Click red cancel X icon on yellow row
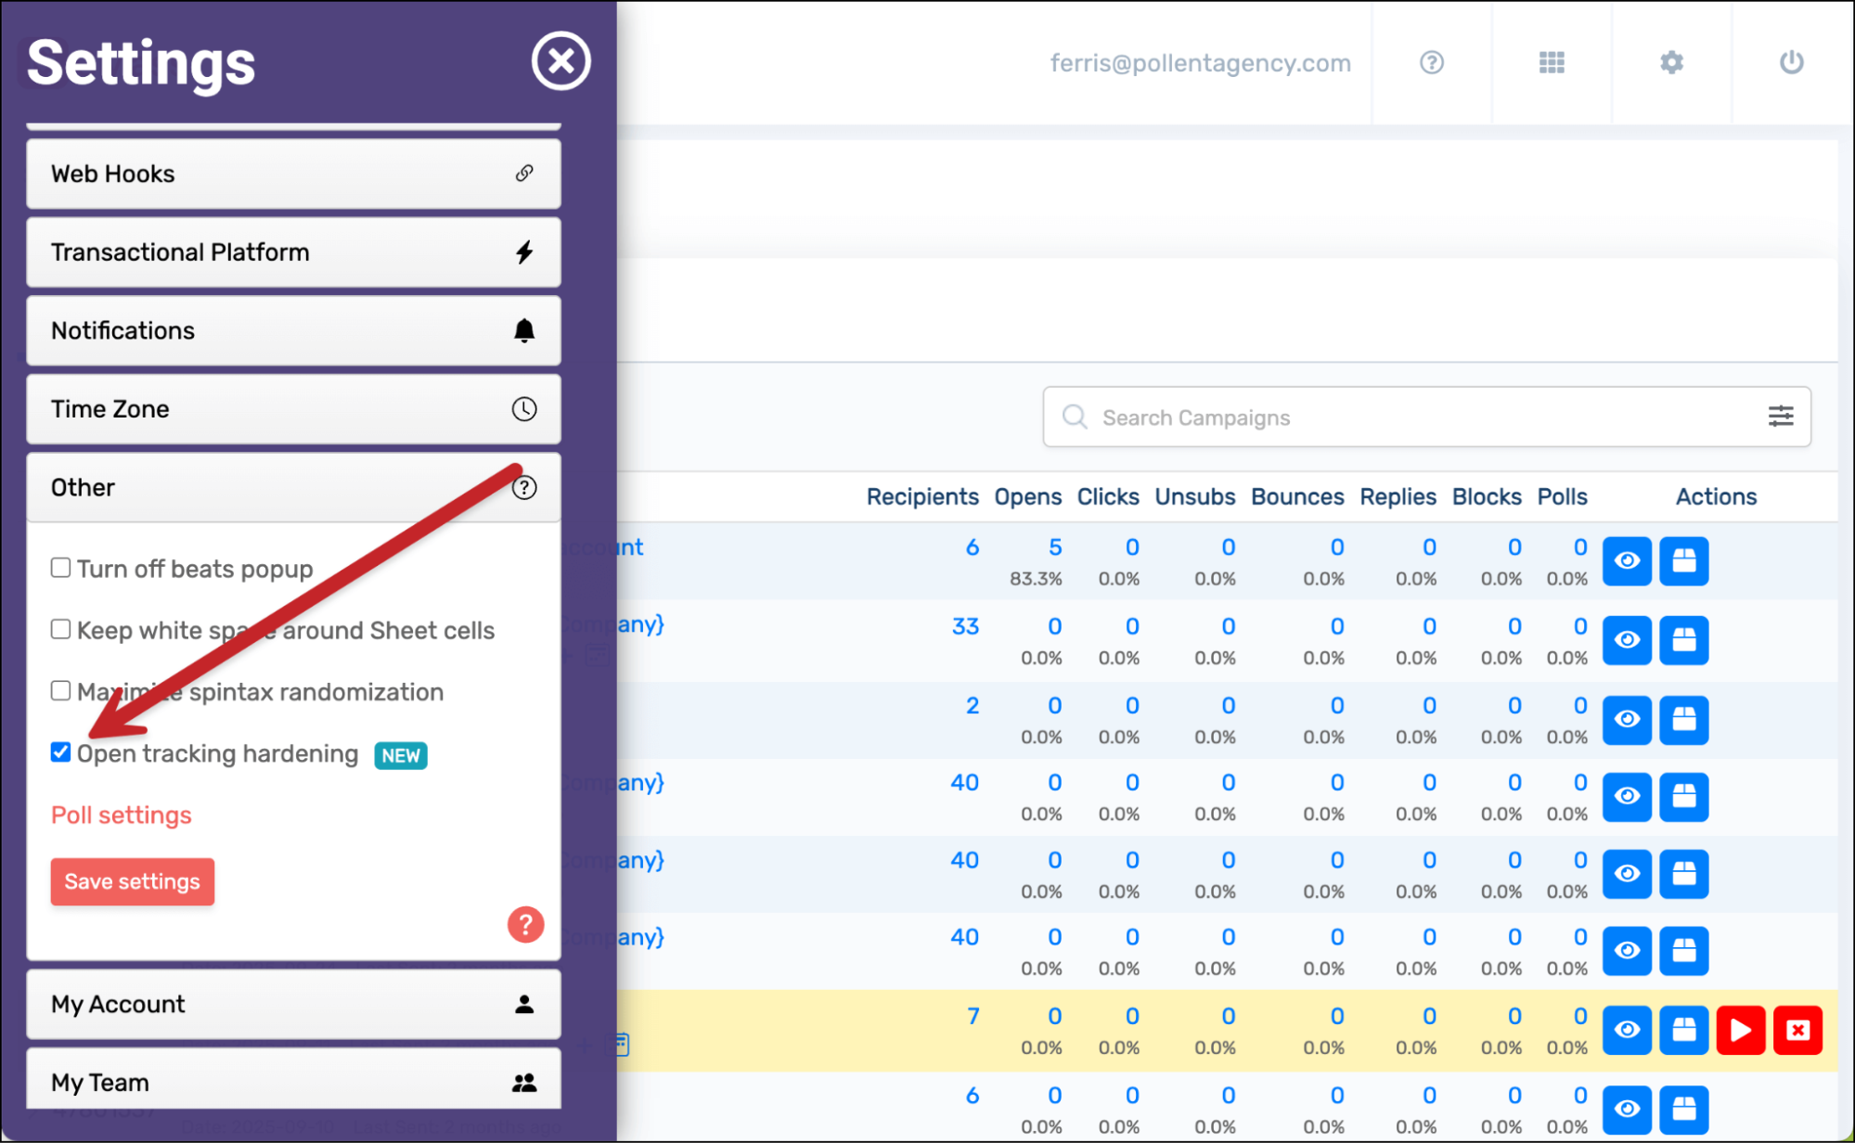This screenshot has width=1855, height=1143. coord(1797,1030)
